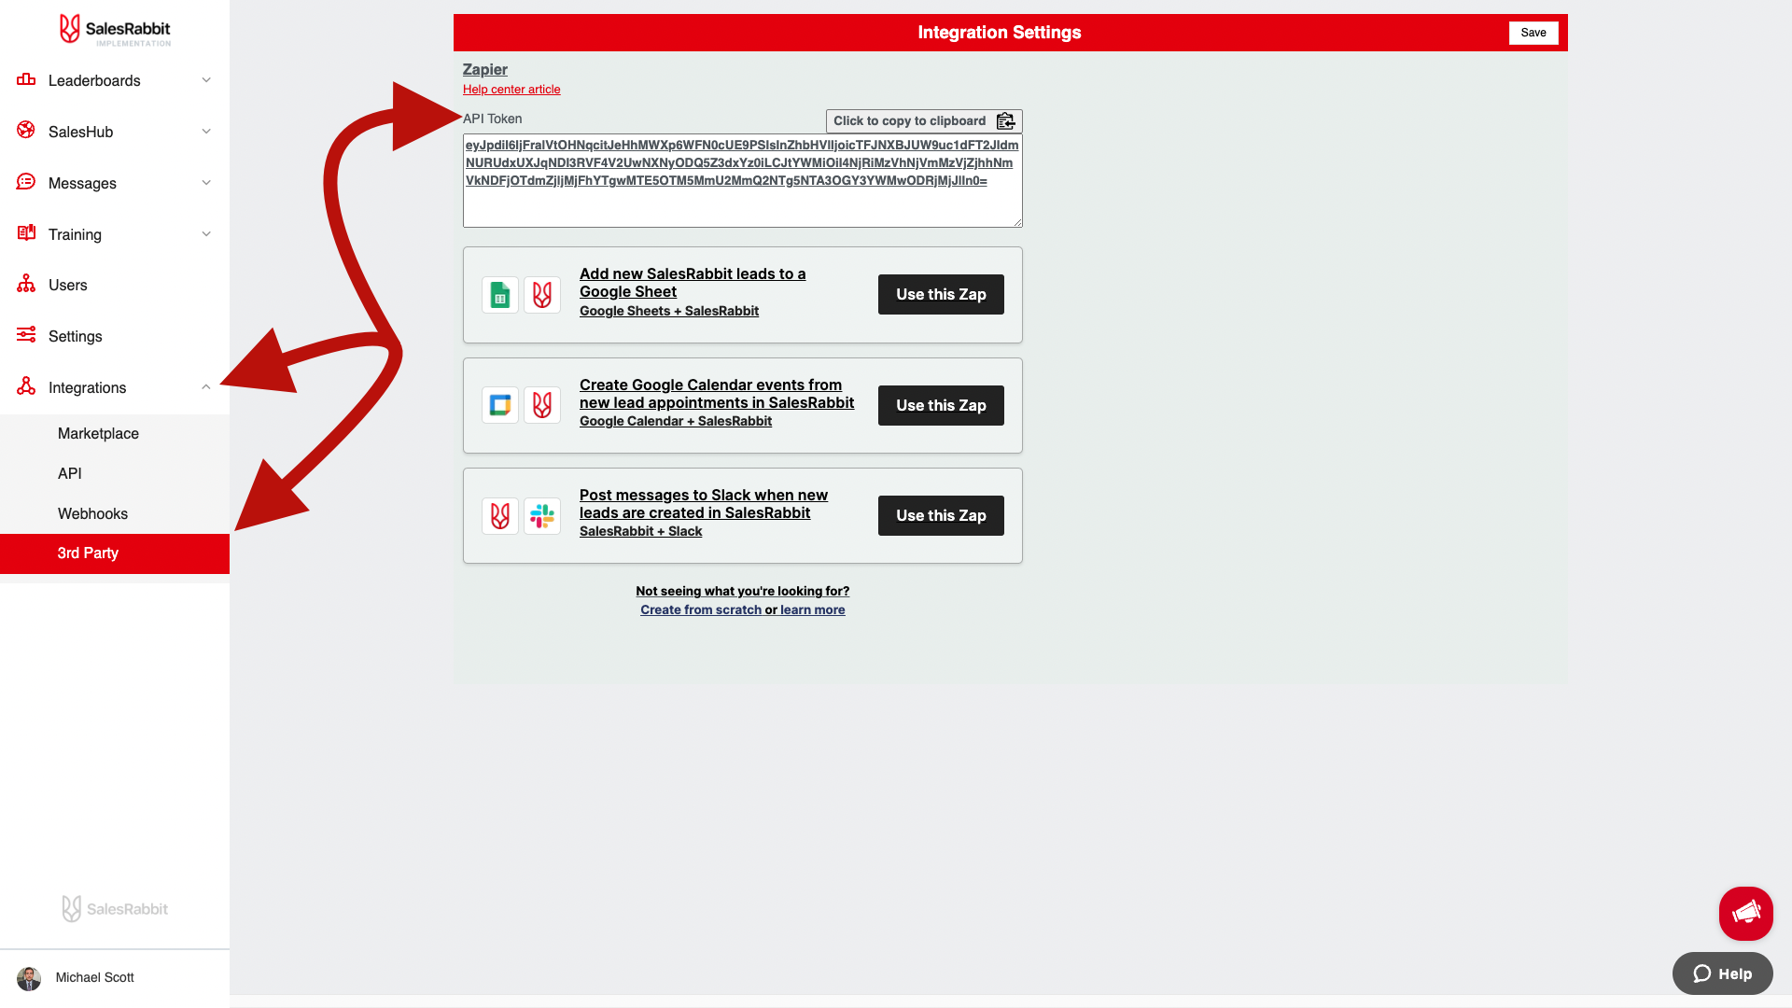Open the Help center article link
Image resolution: width=1792 pixels, height=1008 pixels.
511,90
